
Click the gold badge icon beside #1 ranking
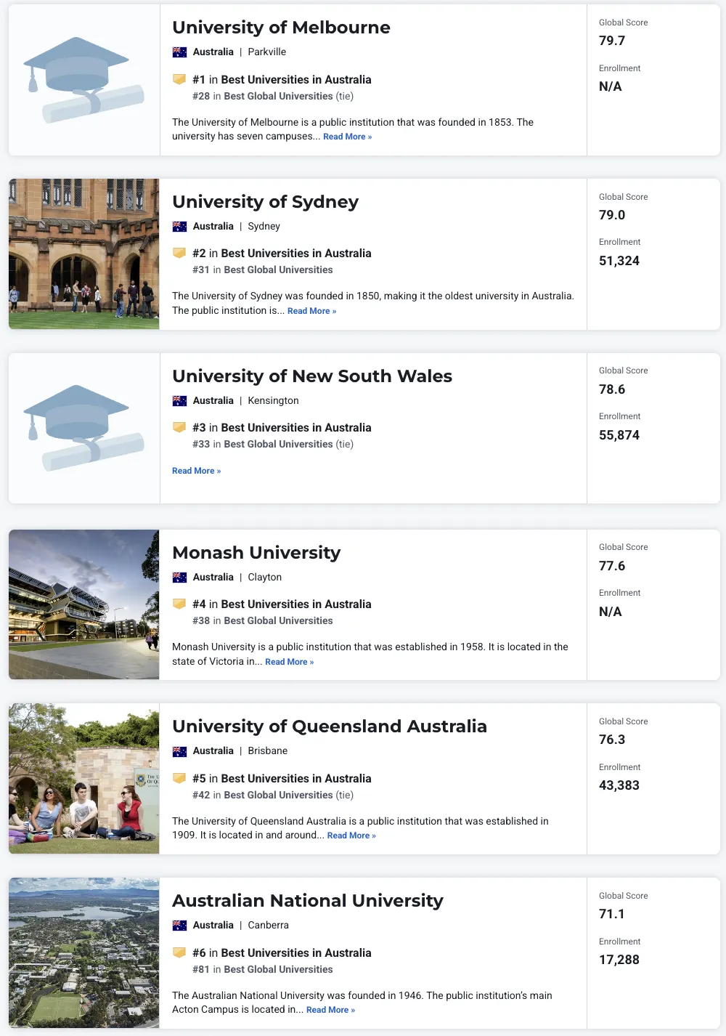(x=179, y=79)
